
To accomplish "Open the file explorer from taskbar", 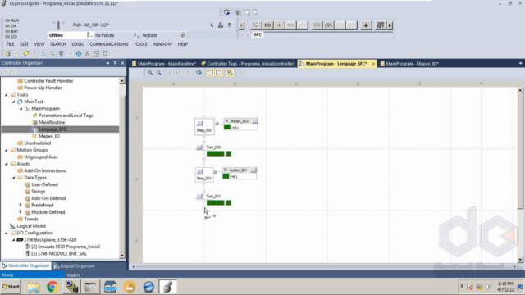I will (33, 287).
